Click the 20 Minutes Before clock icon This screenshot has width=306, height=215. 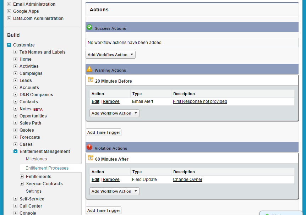click(91, 80)
